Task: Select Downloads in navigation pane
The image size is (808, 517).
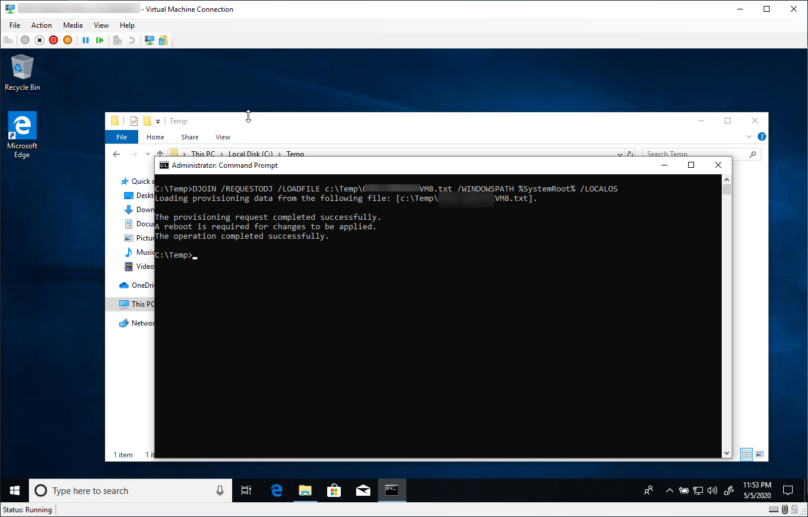Action: tap(139, 210)
